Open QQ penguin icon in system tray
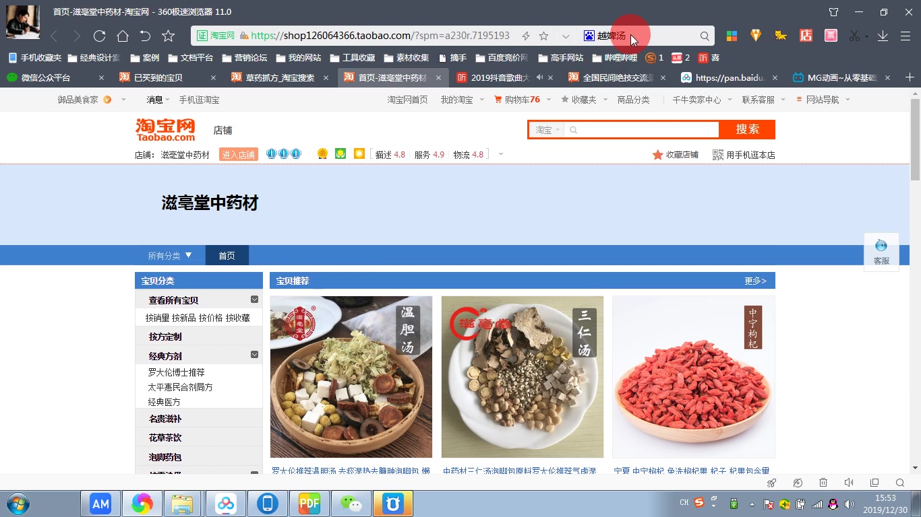 coord(832,504)
